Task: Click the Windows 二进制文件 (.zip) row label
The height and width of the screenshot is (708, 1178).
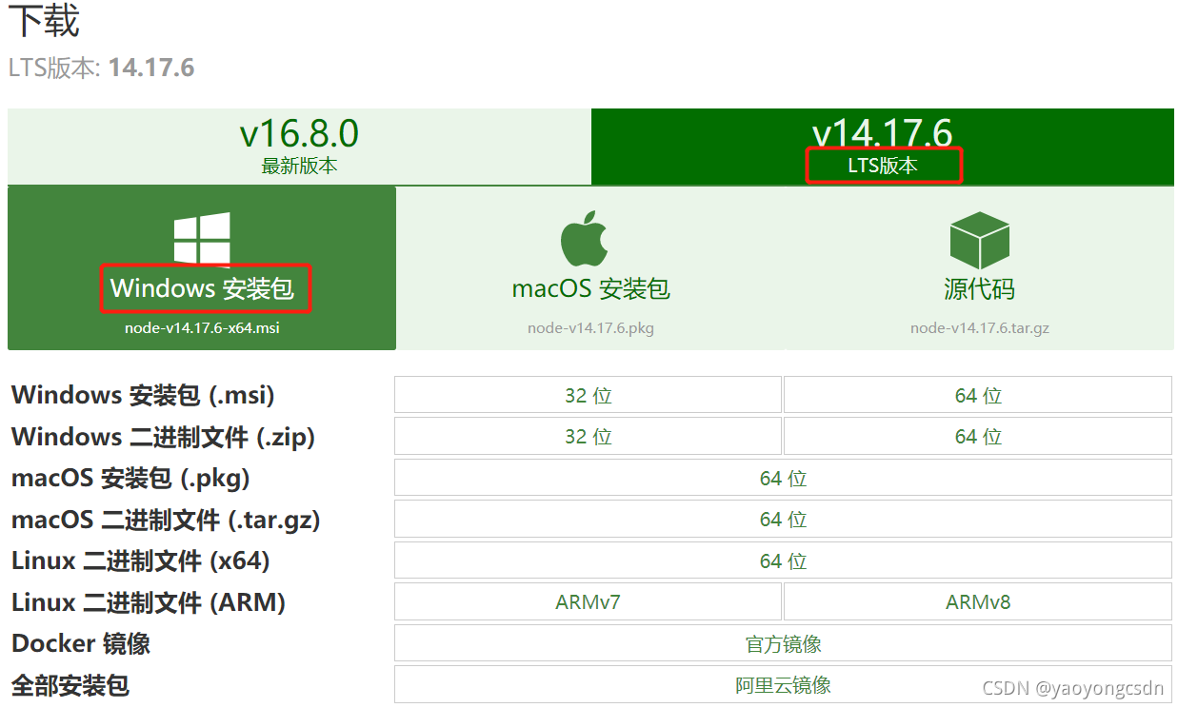Action: point(163,437)
